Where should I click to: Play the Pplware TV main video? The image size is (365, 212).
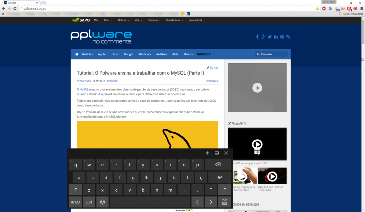click(257, 144)
